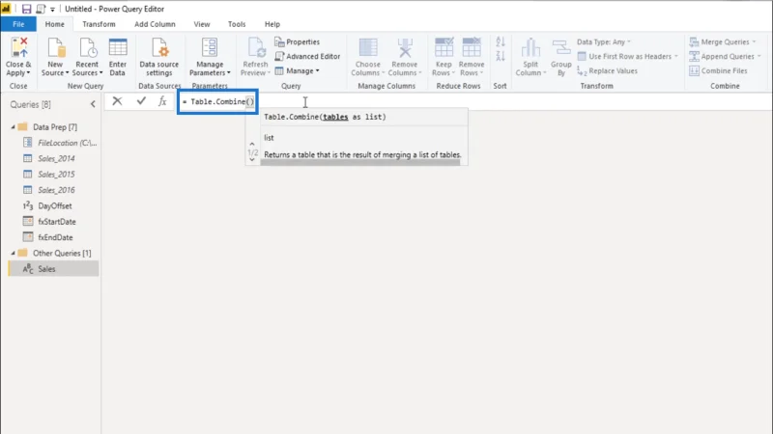Screen dimensions: 773x434
Task: Collapse the Data Prep folder
Action: pyautogui.click(x=13, y=127)
